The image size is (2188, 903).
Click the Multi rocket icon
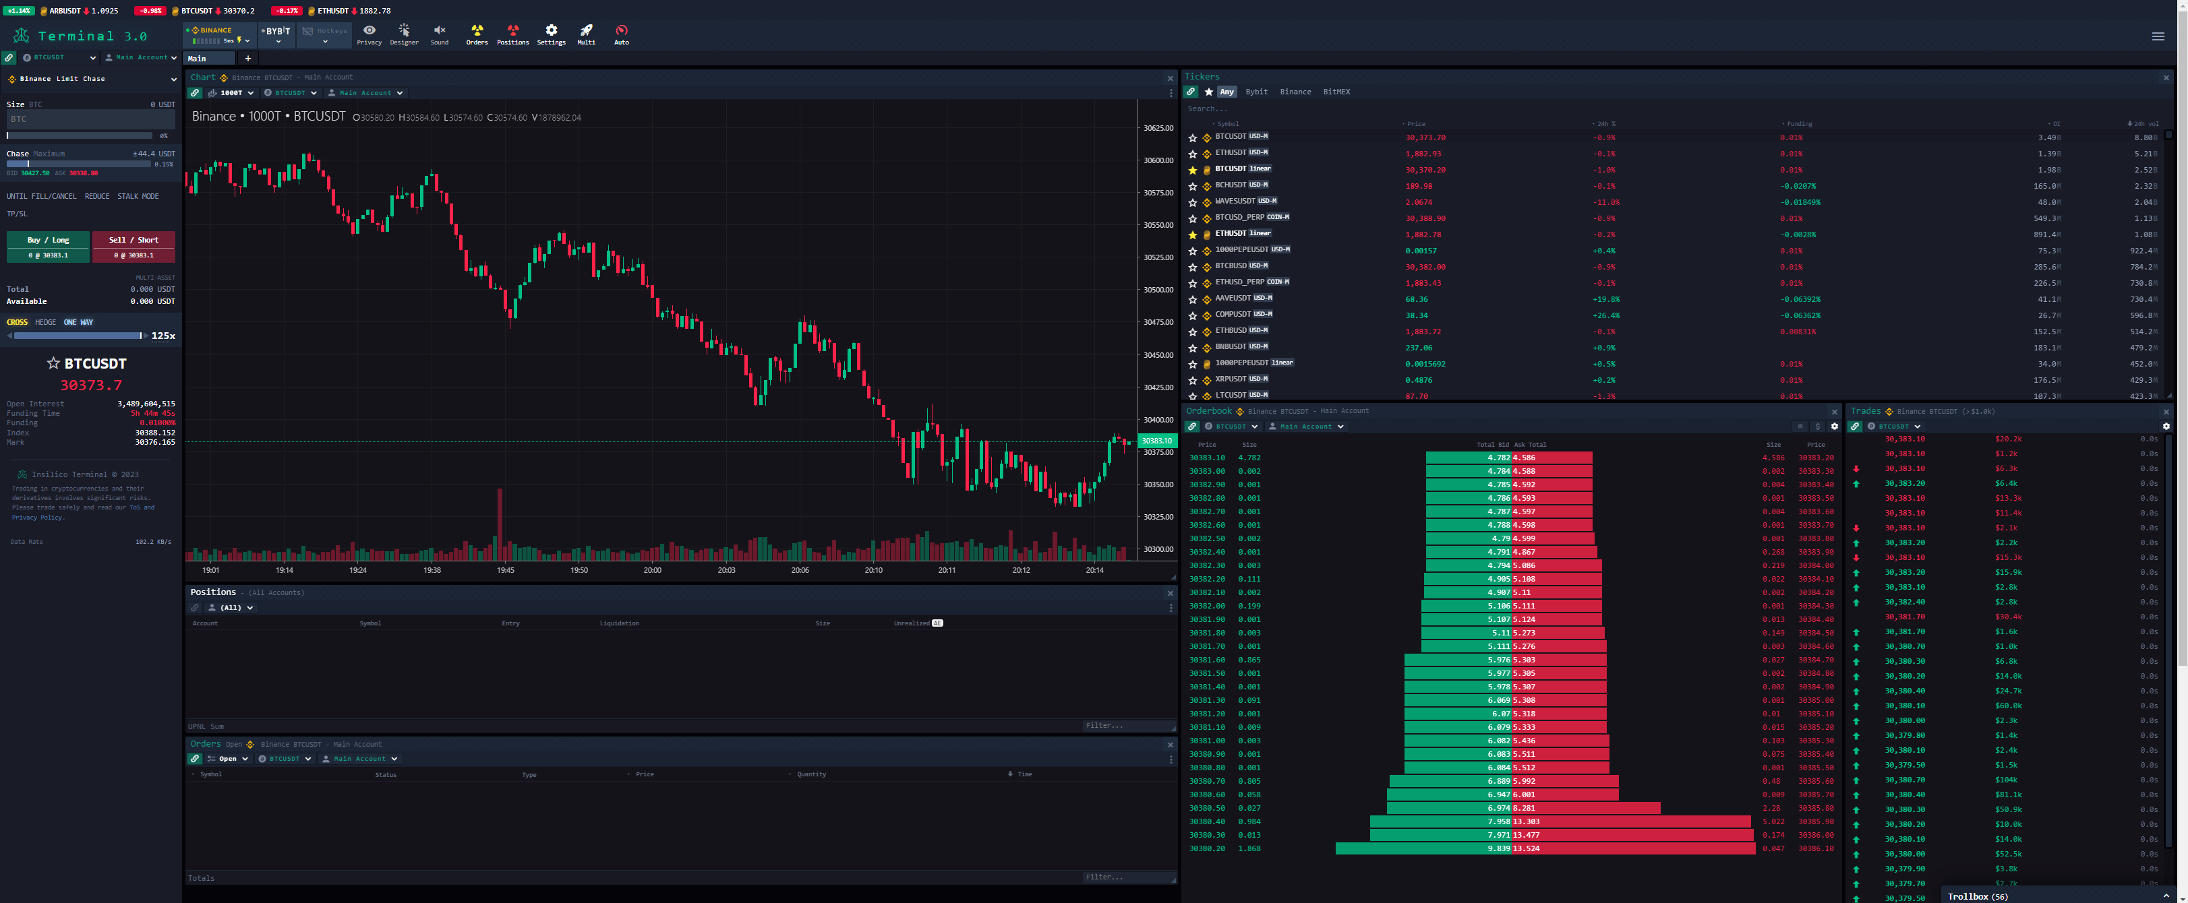[586, 30]
